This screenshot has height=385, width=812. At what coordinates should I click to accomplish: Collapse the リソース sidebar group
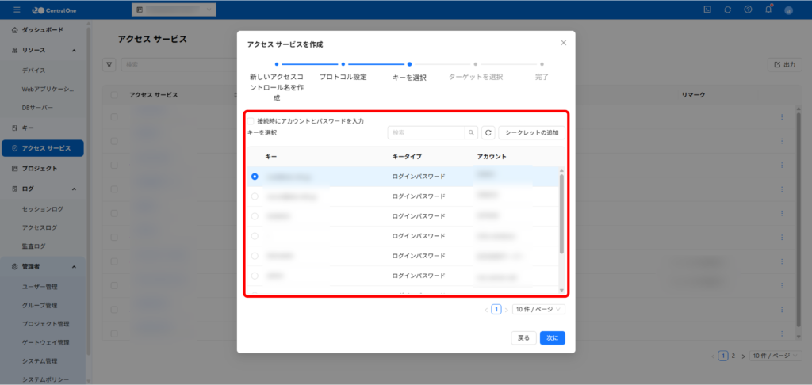point(74,51)
